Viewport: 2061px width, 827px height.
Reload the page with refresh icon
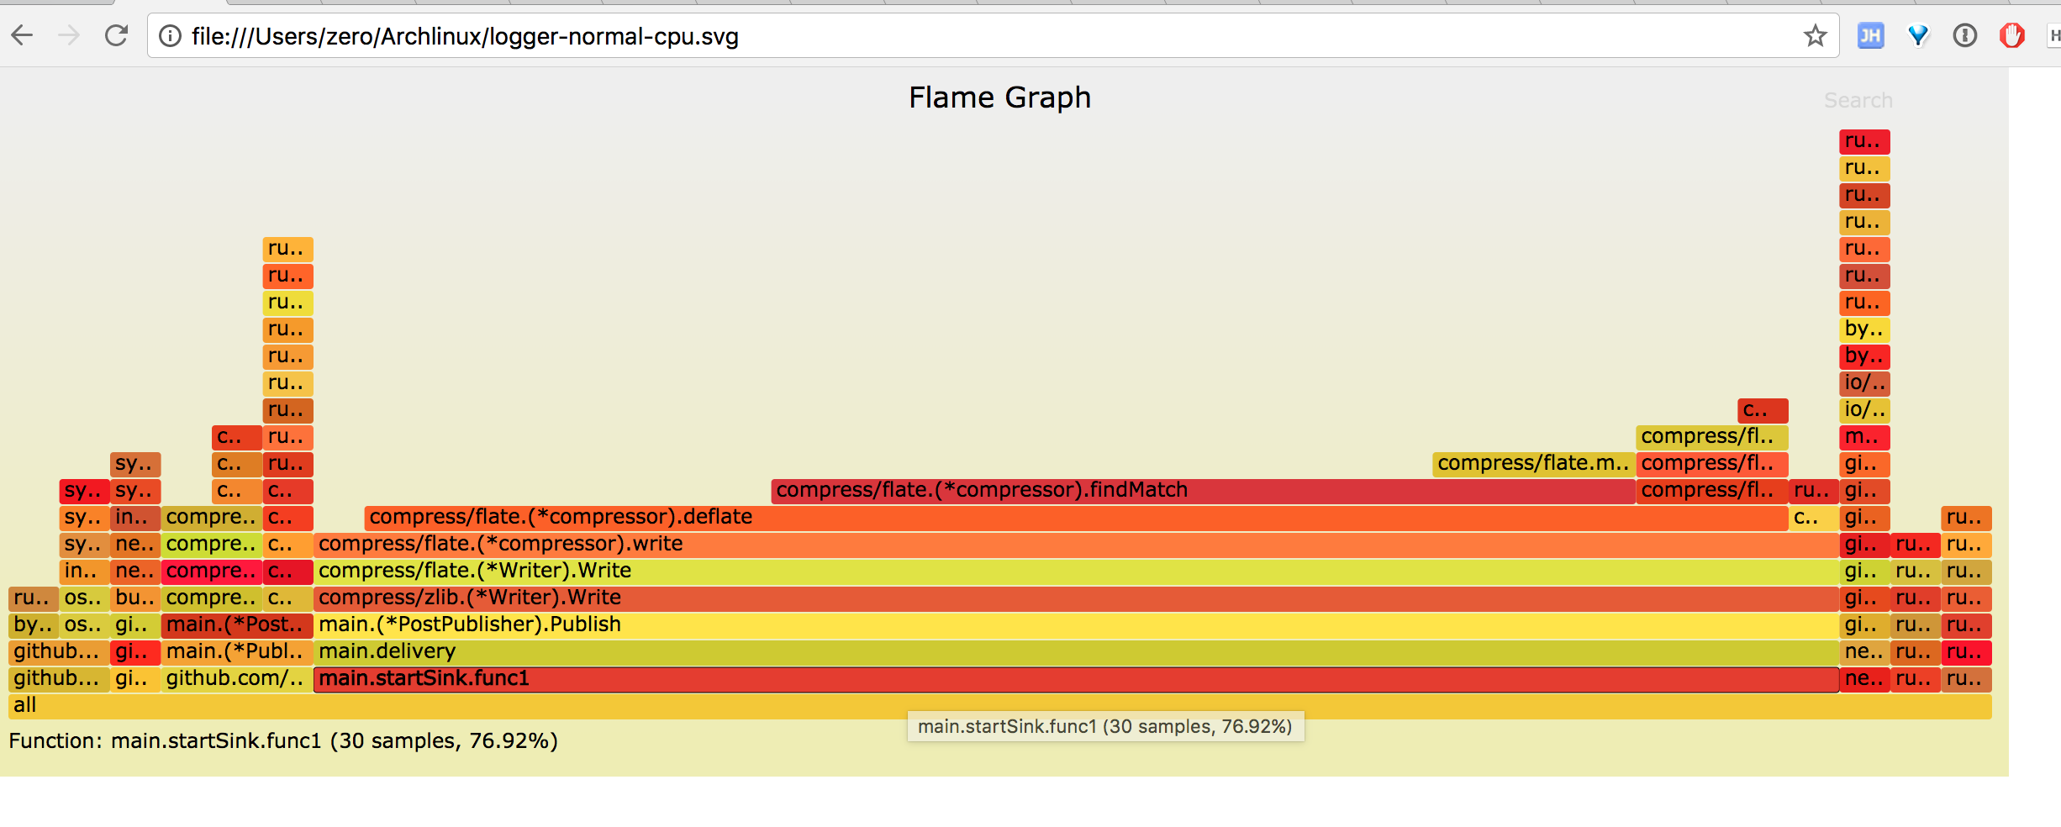coord(116,35)
